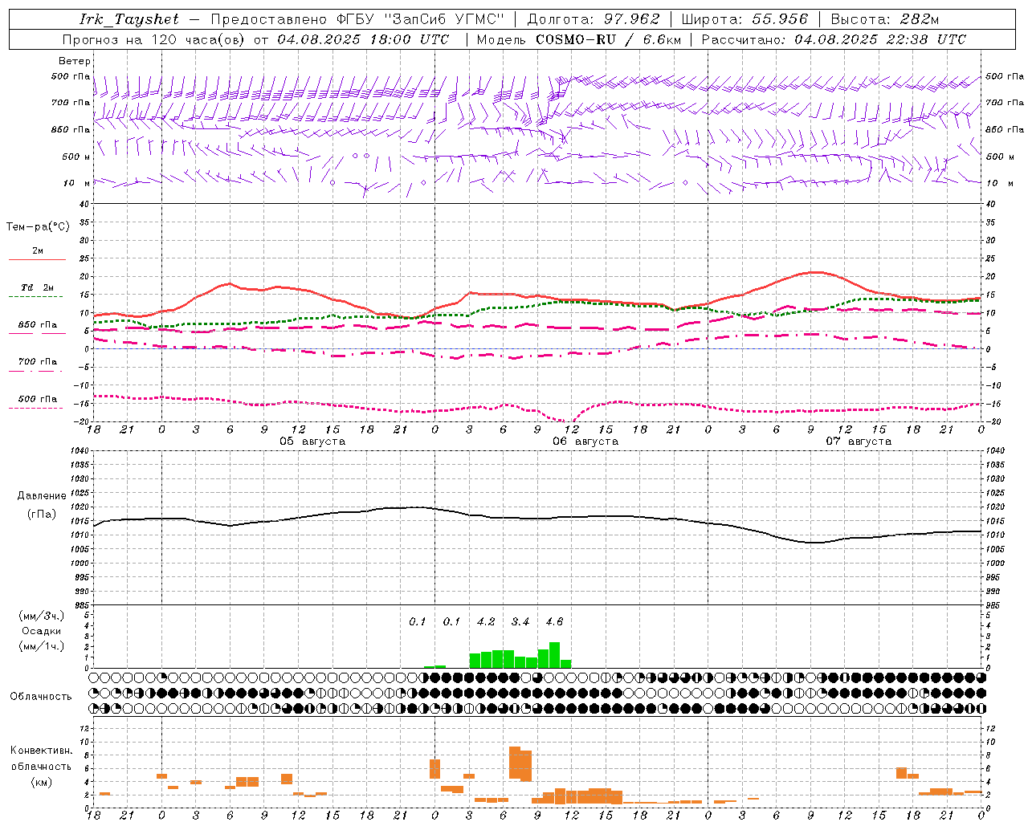This screenshot has height=822, width=1028.
Task: Click the 500 м label left of wind barbs
Action: click(x=76, y=157)
